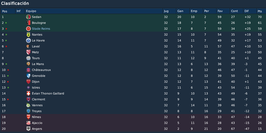Click the Évian Thonon Gaillard crest
The height and width of the screenshot is (133, 266).
click(28, 93)
